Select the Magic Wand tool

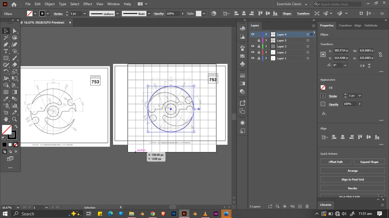(x=6, y=38)
